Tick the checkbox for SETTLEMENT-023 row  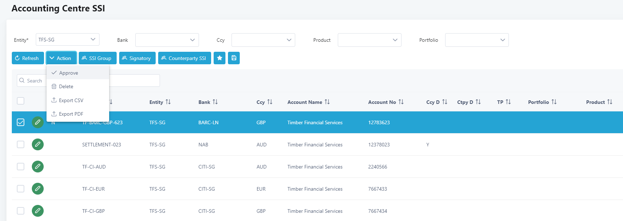pos(21,145)
